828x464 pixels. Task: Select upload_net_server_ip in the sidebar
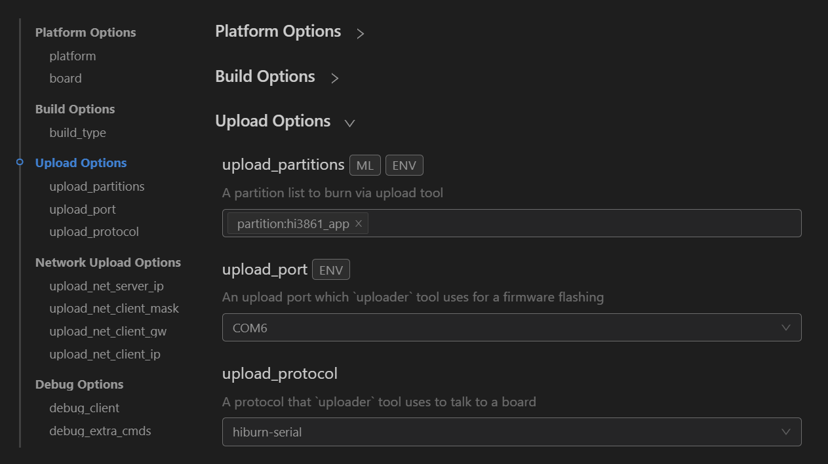(106, 286)
